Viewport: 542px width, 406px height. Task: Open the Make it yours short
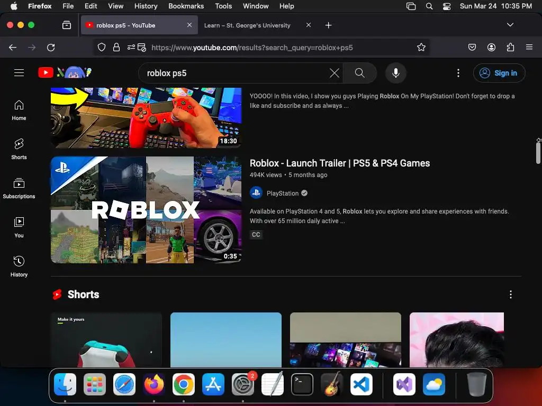106,340
